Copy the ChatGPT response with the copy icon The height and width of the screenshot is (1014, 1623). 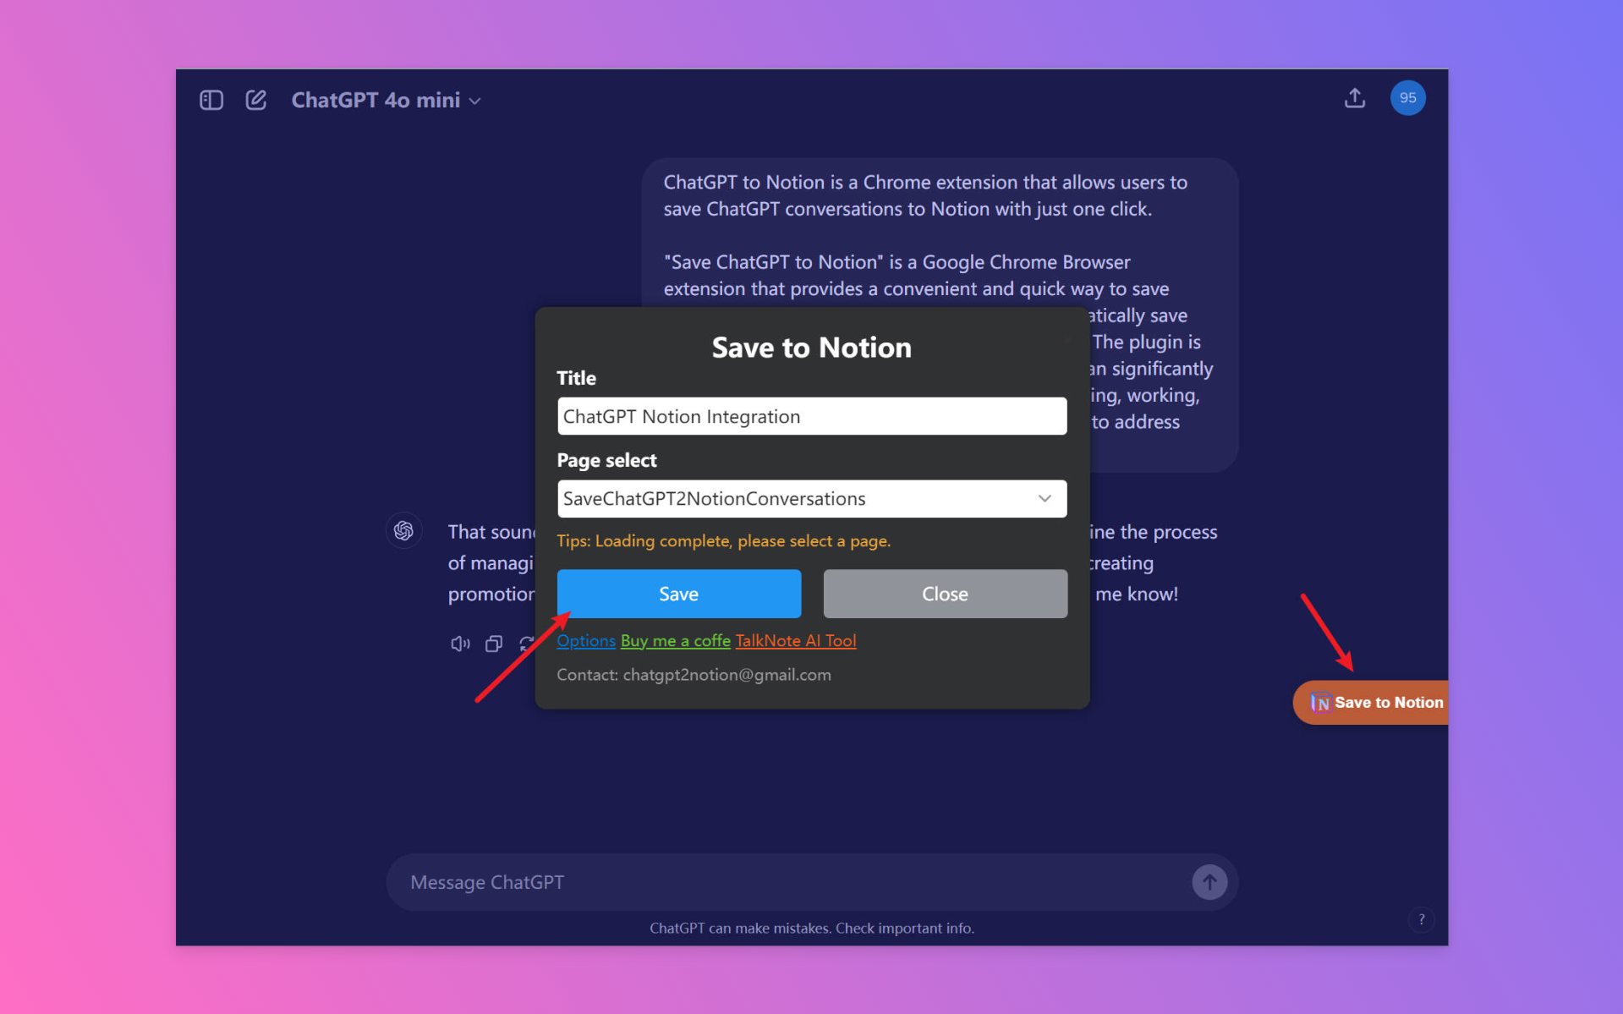(x=494, y=644)
